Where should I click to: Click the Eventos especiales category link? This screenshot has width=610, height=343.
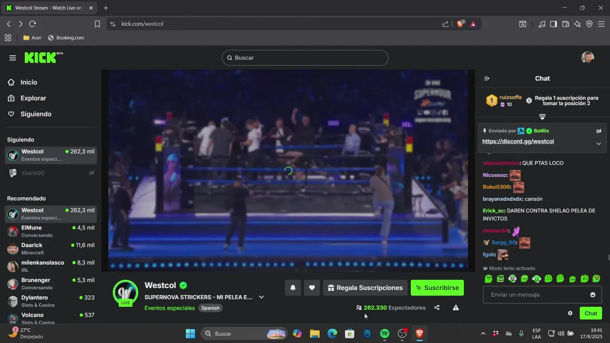click(170, 308)
